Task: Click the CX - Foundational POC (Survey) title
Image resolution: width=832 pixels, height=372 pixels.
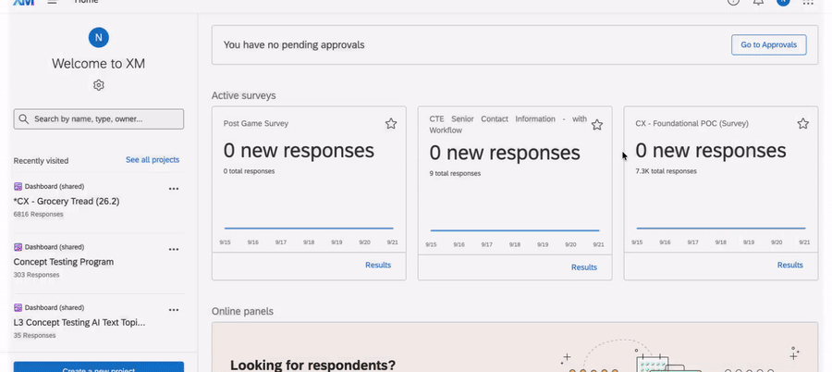Action: [x=691, y=123]
